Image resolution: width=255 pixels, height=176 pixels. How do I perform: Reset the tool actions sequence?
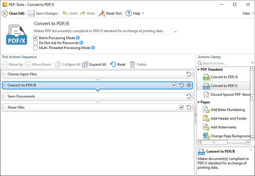point(118,65)
